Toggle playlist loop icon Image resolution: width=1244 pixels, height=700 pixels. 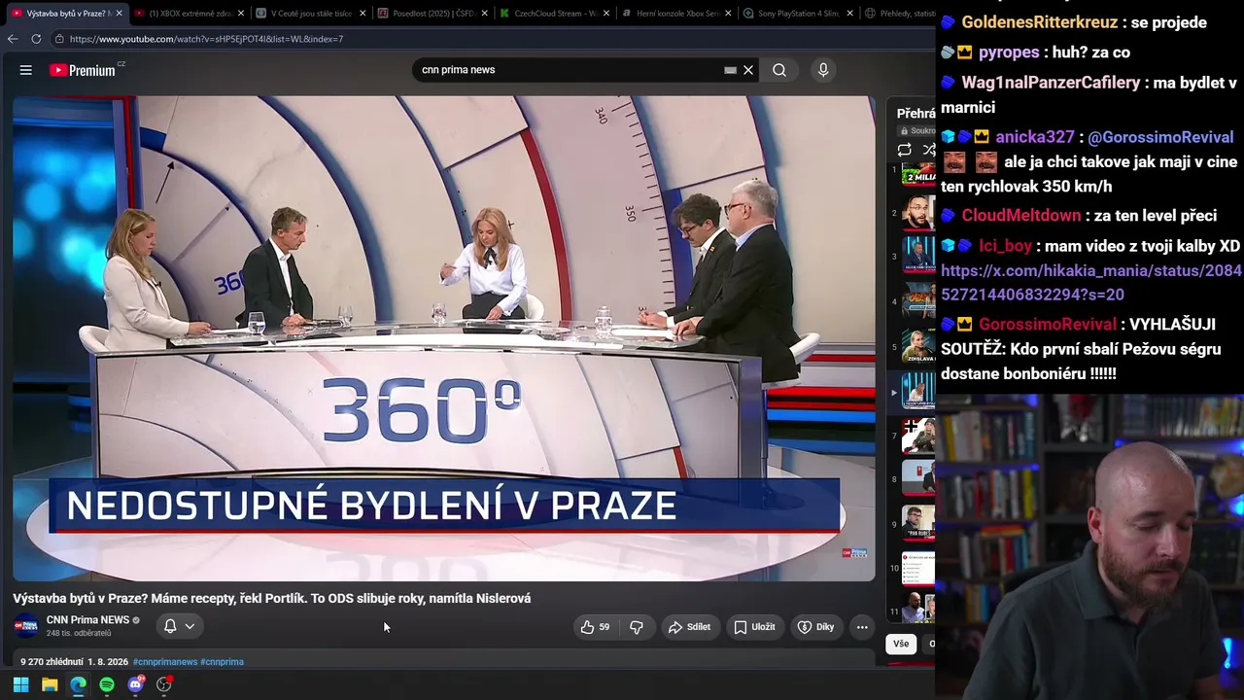point(904,150)
